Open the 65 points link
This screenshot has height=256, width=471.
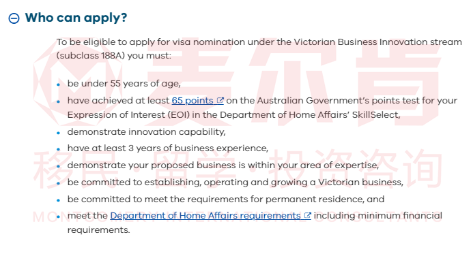[x=192, y=100]
